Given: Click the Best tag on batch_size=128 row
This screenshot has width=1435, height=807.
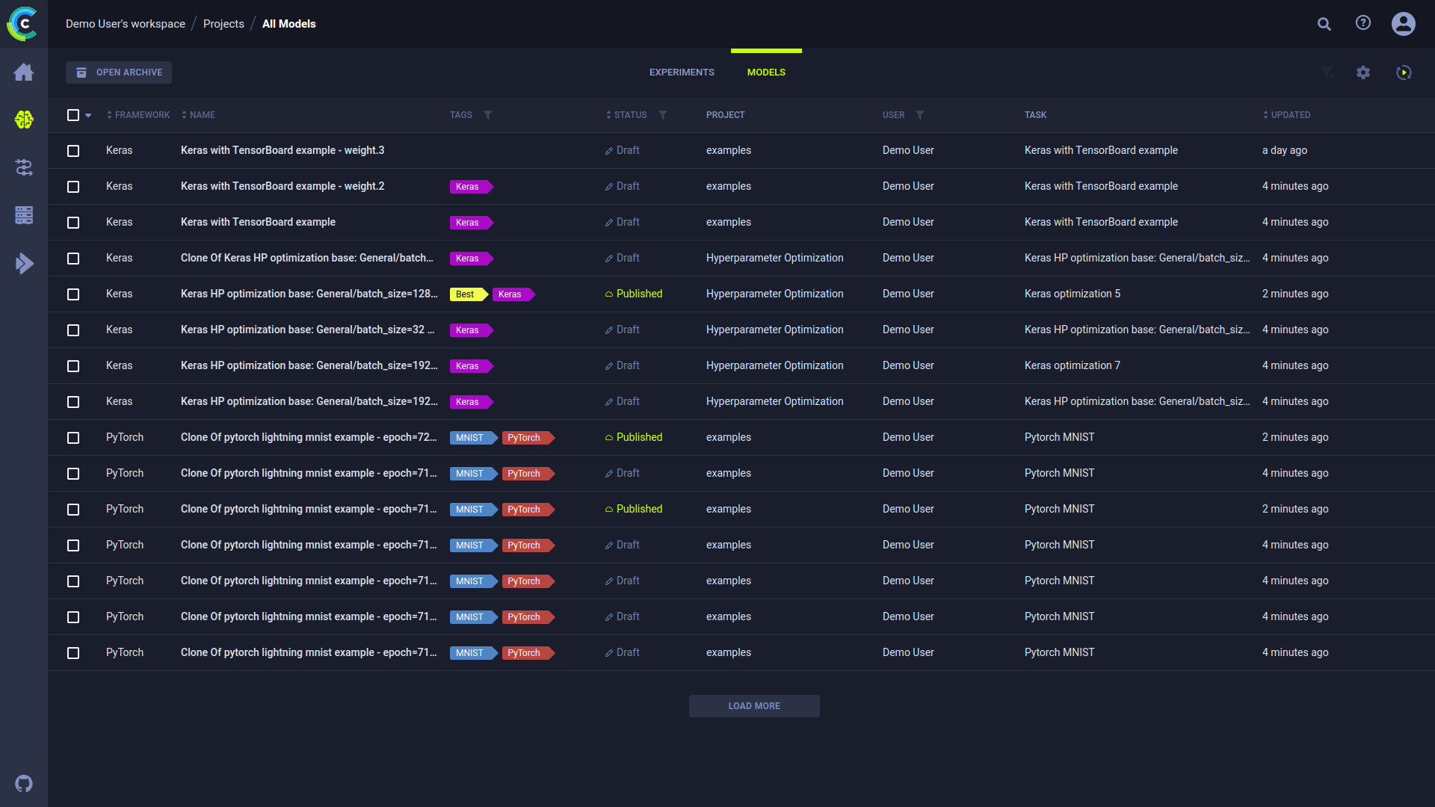Looking at the screenshot, I should click(468, 294).
